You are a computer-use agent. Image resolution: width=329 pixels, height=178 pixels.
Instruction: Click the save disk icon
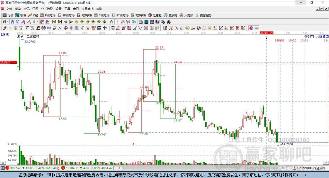(x=157, y=22)
